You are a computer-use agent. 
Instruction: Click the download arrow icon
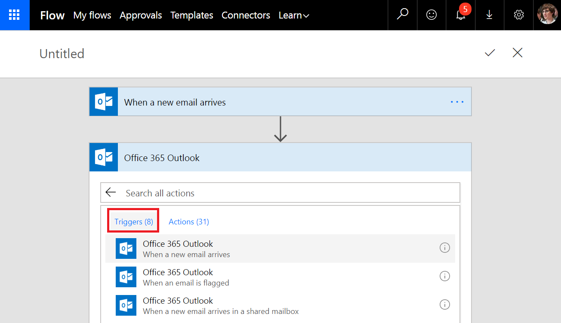click(x=489, y=15)
